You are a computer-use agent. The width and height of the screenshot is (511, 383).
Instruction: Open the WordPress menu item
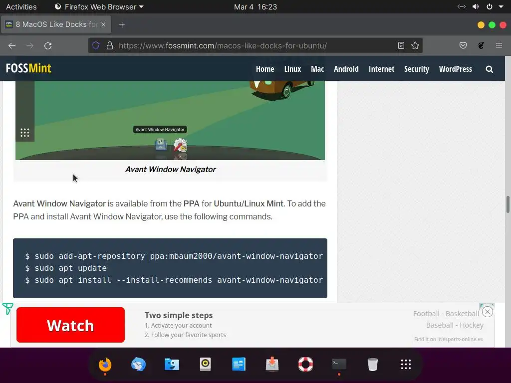[455, 69]
